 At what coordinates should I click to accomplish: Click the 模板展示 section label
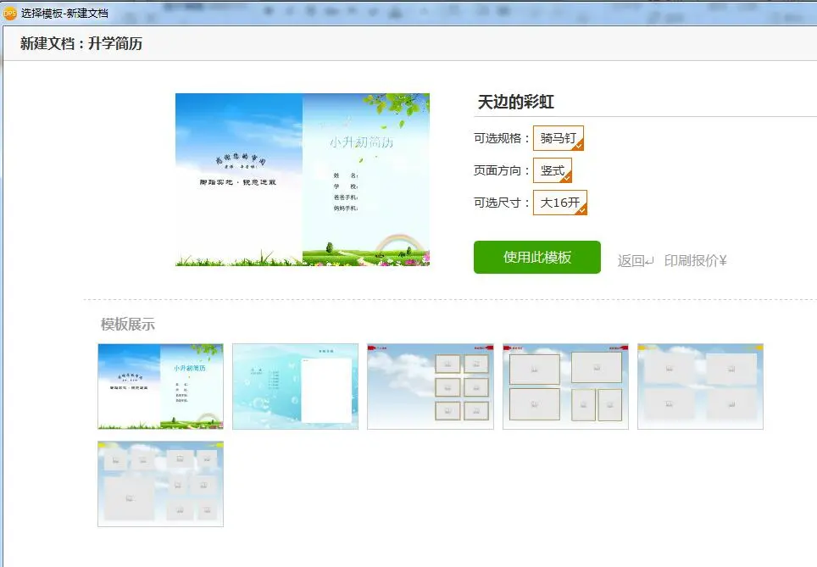(128, 325)
